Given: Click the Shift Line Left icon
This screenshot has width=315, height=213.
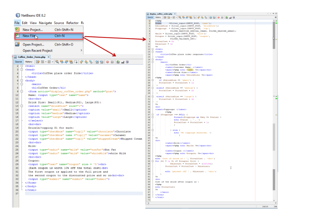Looking at the screenshot, I should (97, 62).
